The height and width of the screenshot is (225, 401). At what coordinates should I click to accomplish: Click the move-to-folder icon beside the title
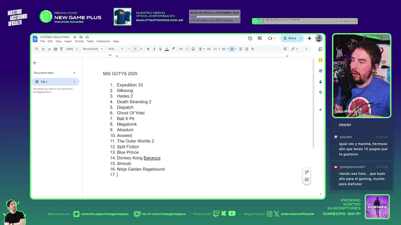81,37
